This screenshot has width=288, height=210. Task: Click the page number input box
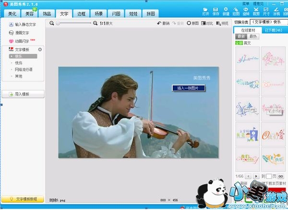pos(269,176)
